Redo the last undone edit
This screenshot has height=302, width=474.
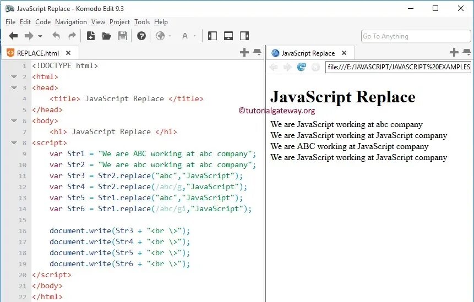pyautogui.click(x=72, y=36)
